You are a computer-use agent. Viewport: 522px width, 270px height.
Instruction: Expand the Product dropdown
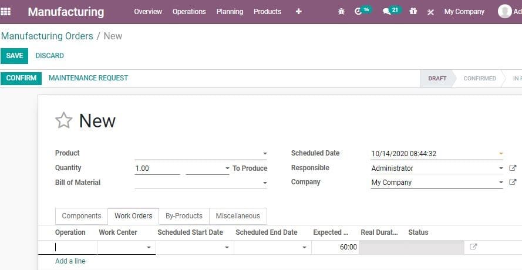click(x=265, y=153)
